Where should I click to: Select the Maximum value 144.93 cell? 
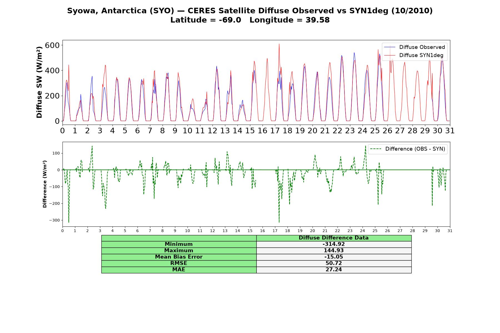pyautogui.click(x=334, y=251)
